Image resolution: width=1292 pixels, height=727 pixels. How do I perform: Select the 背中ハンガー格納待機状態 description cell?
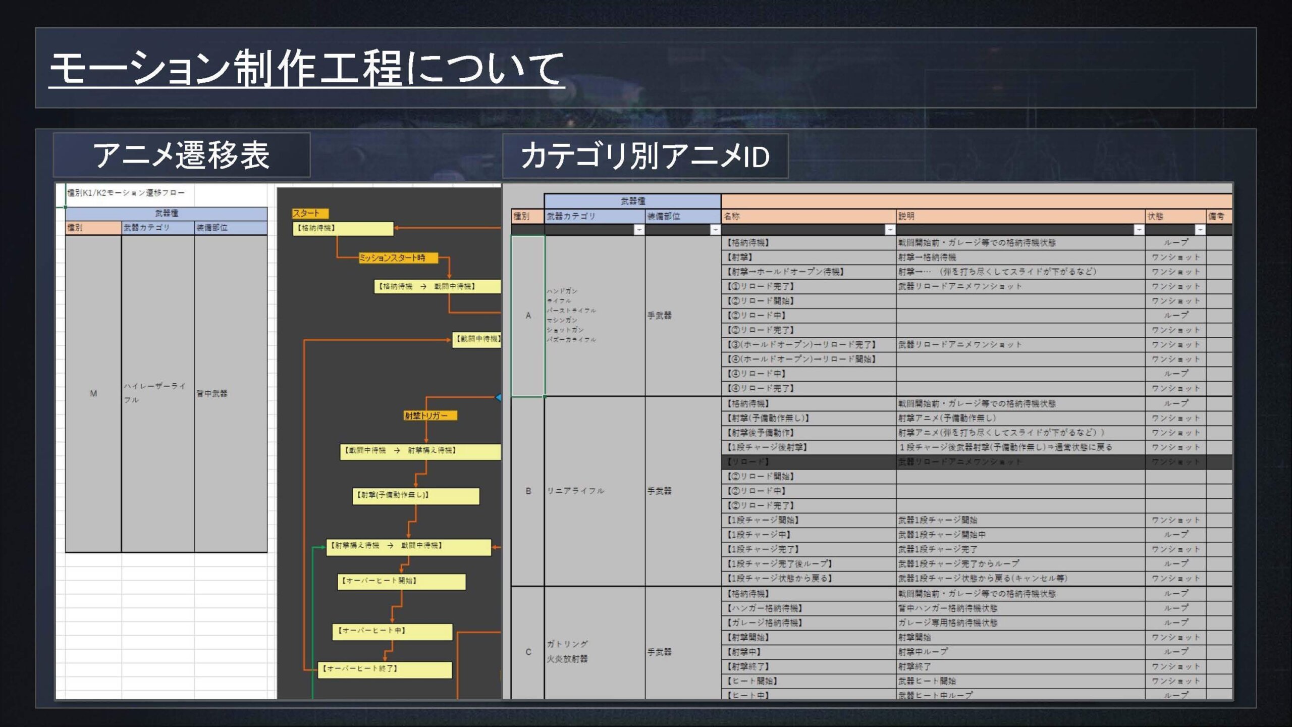point(1020,609)
